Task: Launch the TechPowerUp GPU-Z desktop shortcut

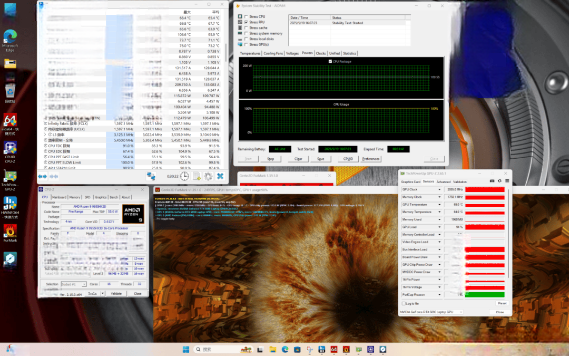Action: click(x=10, y=180)
